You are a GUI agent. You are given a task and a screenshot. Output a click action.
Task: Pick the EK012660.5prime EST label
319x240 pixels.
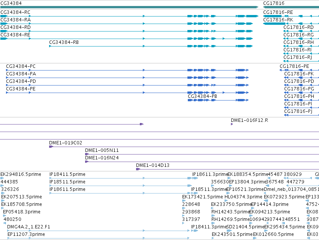(x=273, y=234)
